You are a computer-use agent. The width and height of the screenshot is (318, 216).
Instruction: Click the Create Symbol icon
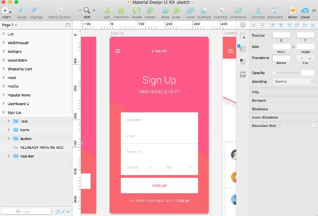[x=59, y=10]
